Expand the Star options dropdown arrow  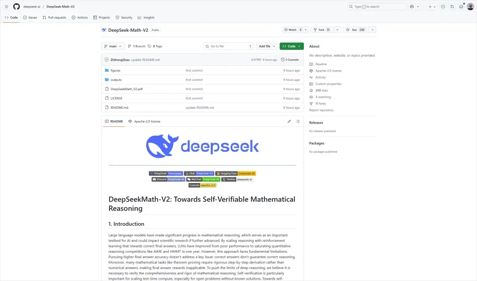click(x=372, y=29)
